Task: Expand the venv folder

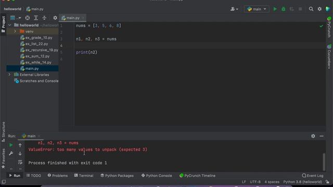Action: tap(15, 31)
